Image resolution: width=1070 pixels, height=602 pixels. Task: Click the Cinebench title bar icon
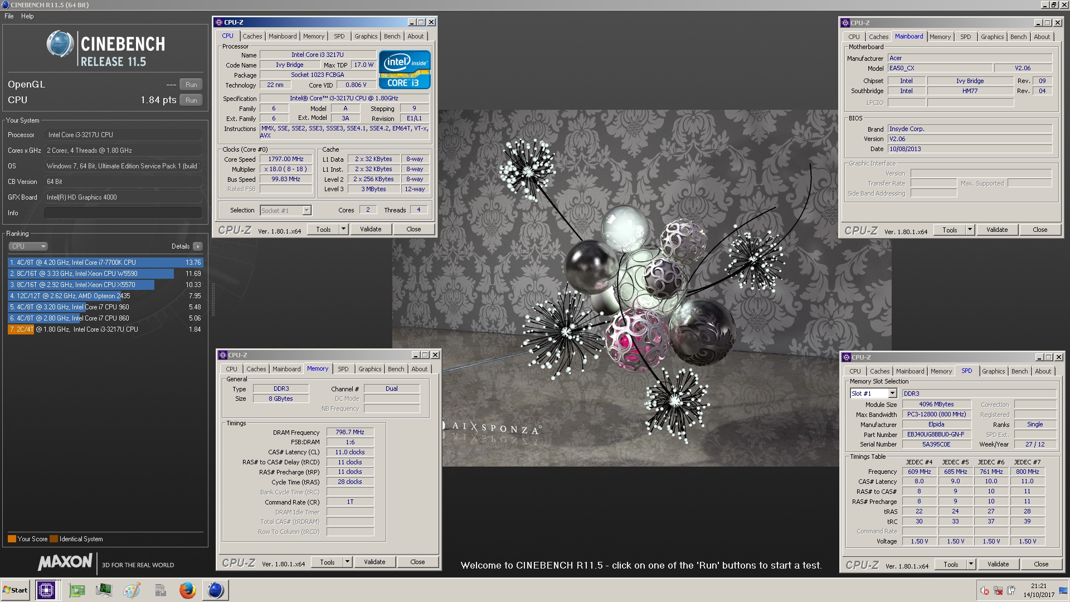click(x=6, y=4)
